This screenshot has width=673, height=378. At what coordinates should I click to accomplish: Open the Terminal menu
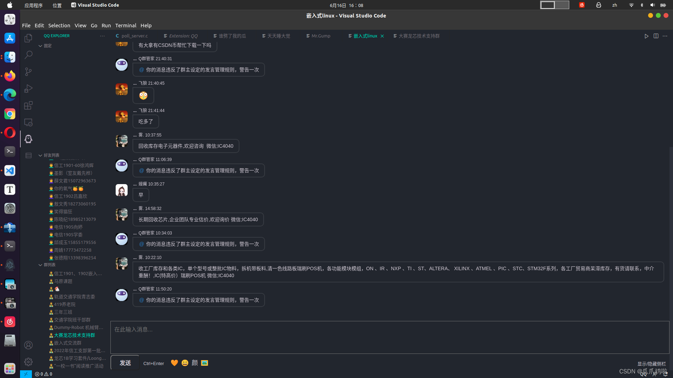pos(125,26)
